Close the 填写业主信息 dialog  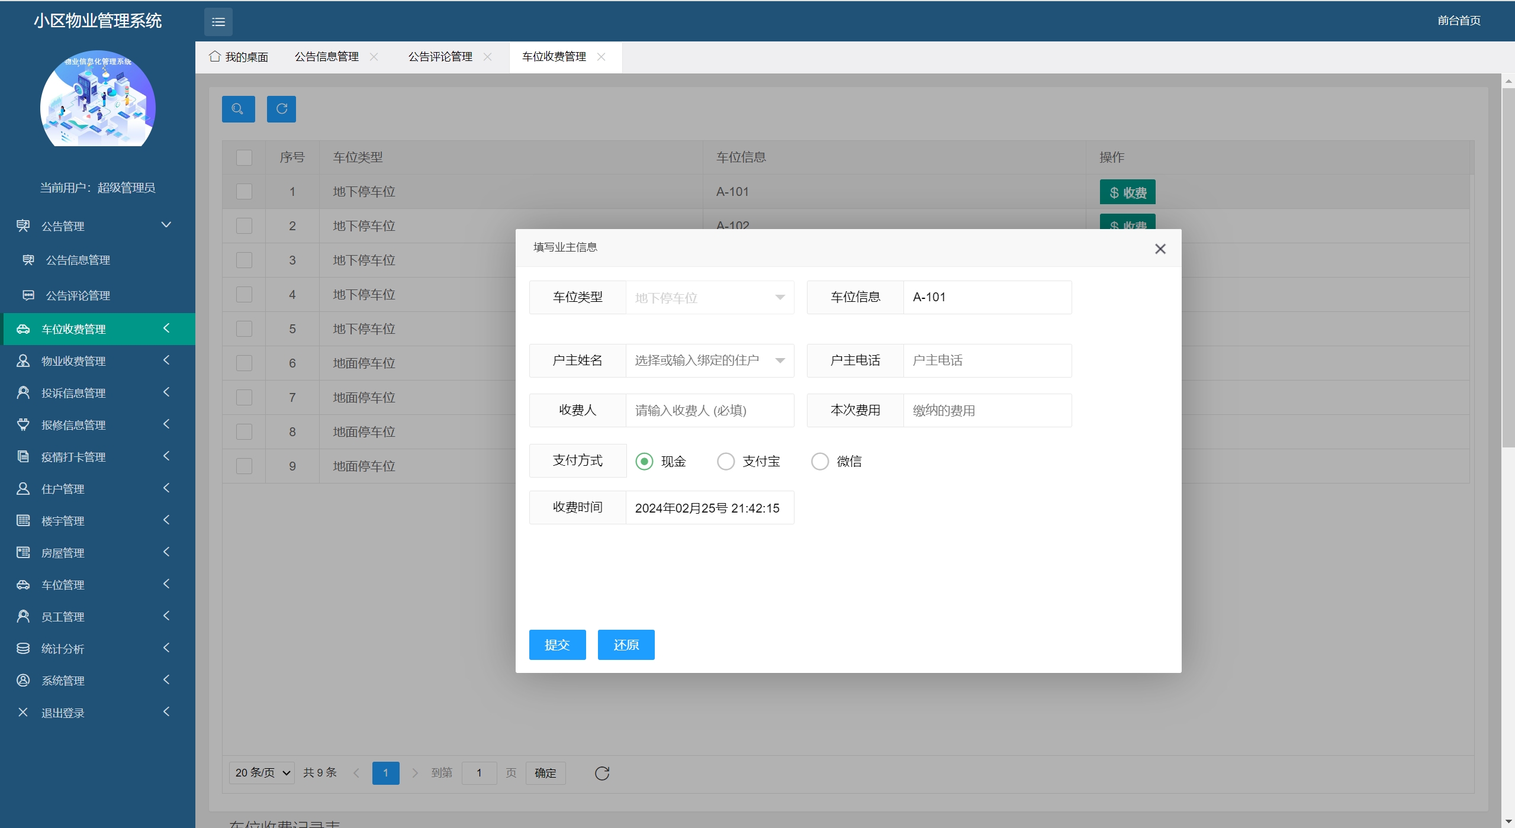coord(1160,249)
